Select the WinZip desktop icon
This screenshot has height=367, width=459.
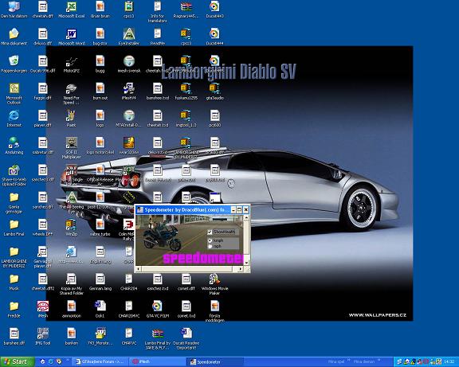click(x=71, y=228)
